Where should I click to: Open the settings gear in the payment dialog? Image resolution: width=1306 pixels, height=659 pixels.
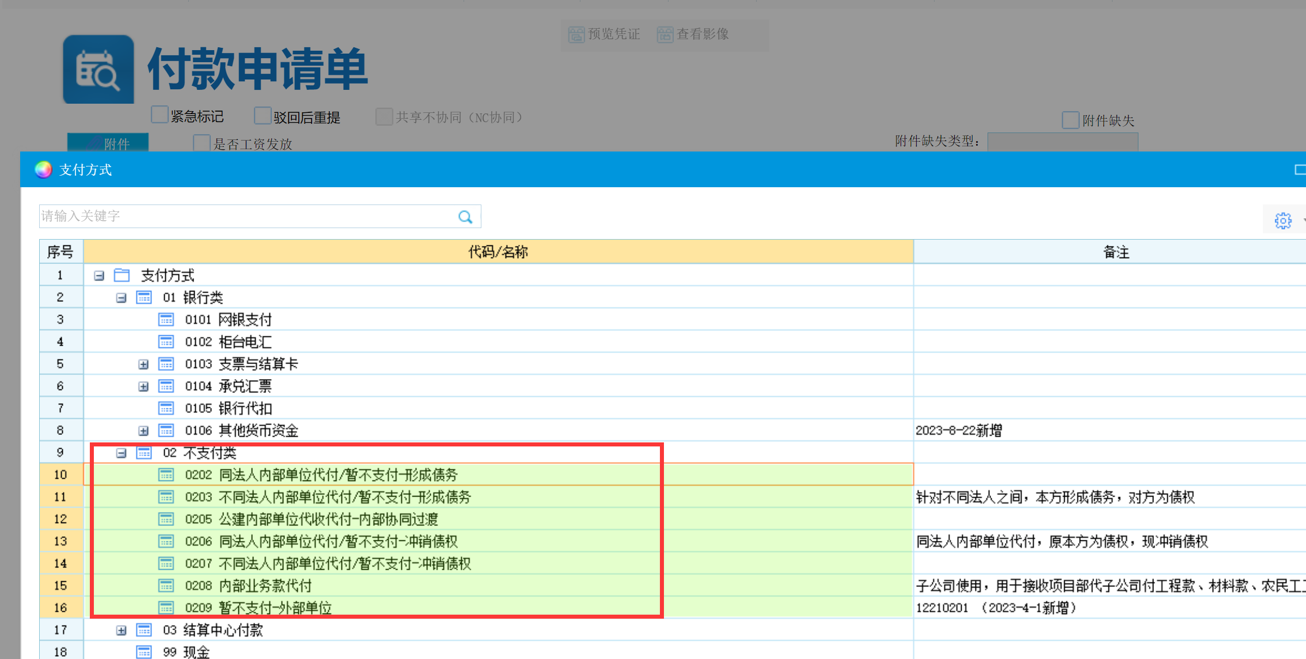point(1284,219)
